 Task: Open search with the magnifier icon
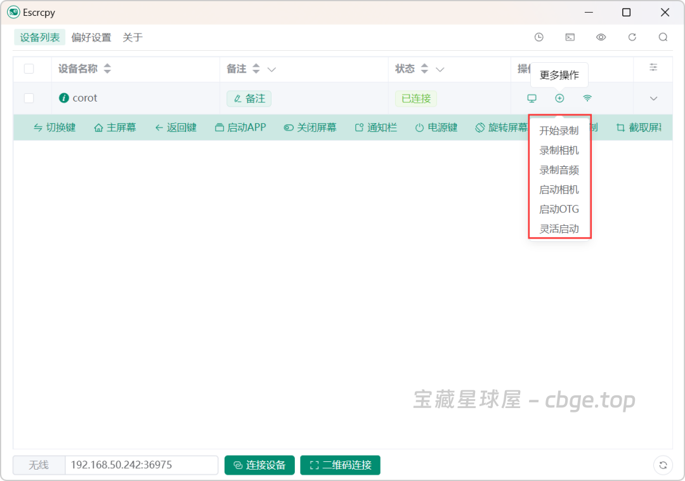pyautogui.click(x=663, y=37)
